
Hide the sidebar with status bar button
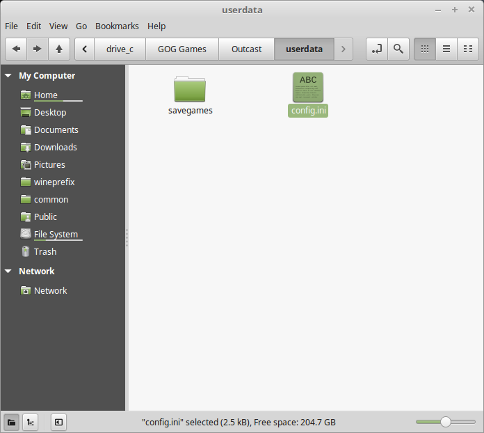tap(58, 422)
